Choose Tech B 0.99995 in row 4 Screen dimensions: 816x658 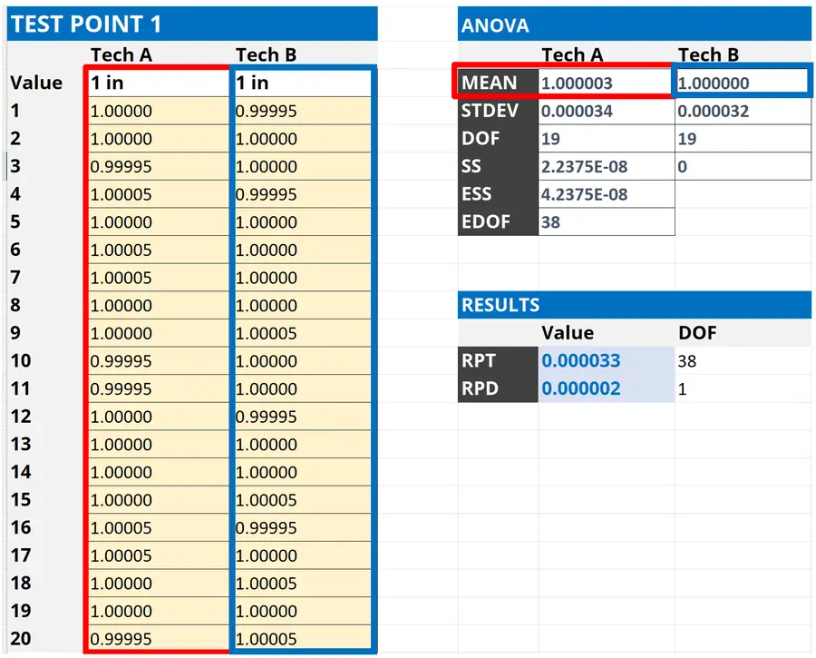pyautogui.click(x=303, y=194)
